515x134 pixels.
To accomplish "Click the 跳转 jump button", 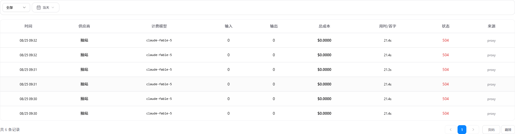I will tap(508, 130).
